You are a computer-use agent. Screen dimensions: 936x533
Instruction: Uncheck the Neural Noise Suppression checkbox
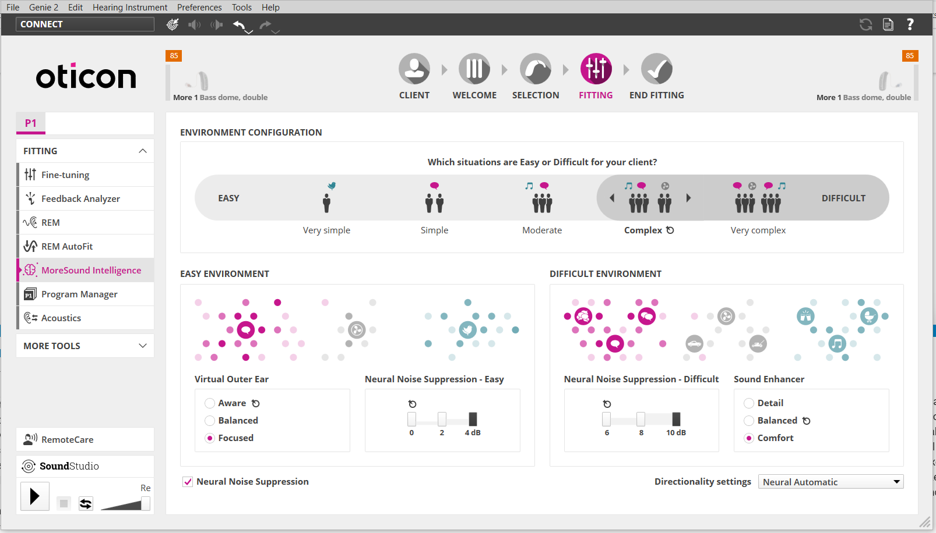coord(188,482)
